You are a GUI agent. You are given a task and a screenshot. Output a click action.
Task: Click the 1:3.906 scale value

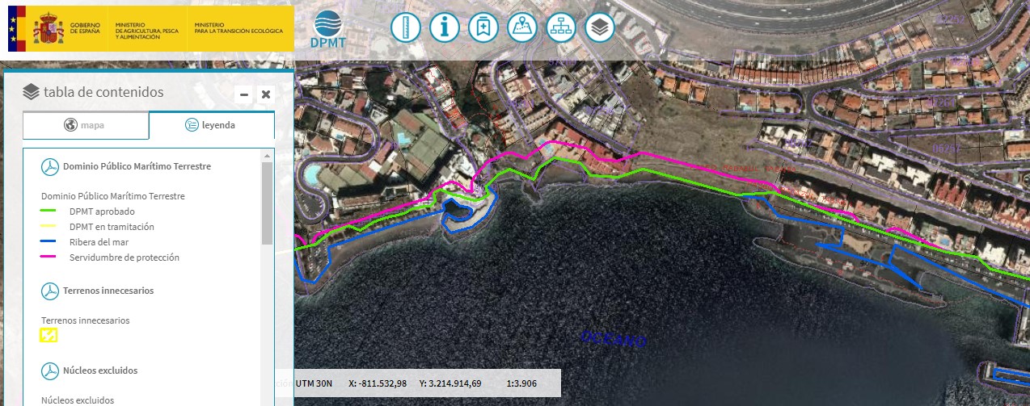pos(521,383)
